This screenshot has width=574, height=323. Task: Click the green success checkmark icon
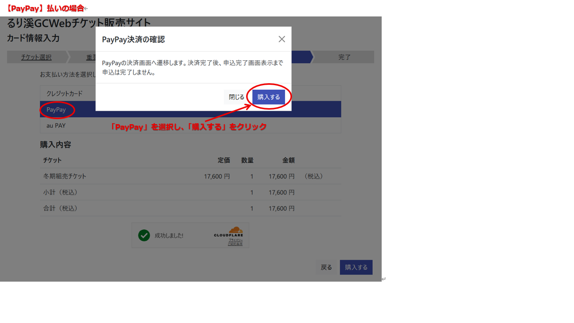point(144,235)
